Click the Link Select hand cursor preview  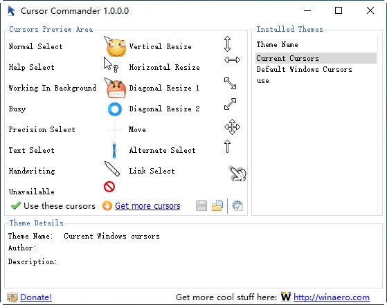click(x=238, y=174)
